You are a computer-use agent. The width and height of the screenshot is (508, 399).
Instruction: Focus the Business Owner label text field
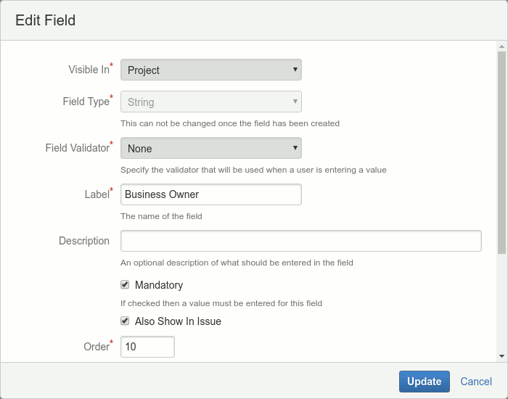(210, 194)
